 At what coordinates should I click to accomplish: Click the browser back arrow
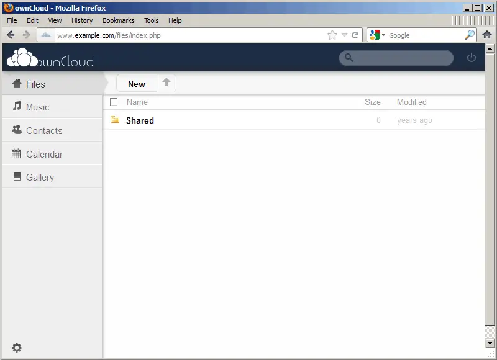point(11,35)
